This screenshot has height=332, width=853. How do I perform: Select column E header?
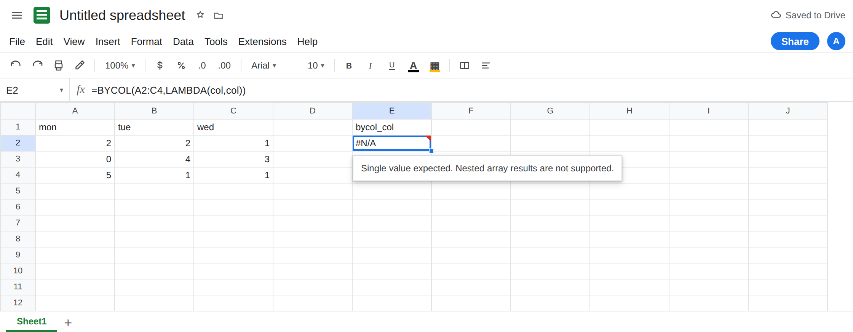tap(392, 111)
